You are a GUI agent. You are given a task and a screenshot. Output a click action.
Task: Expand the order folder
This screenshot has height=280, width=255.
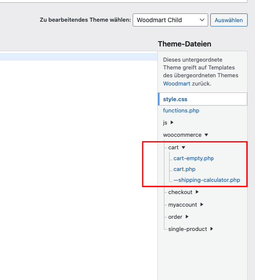click(175, 217)
